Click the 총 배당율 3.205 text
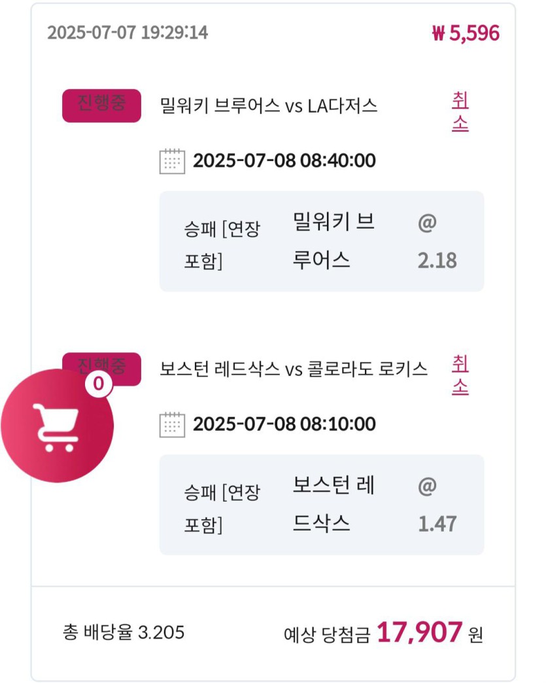Viewport: 546px width, 683px height. [124, 632]
